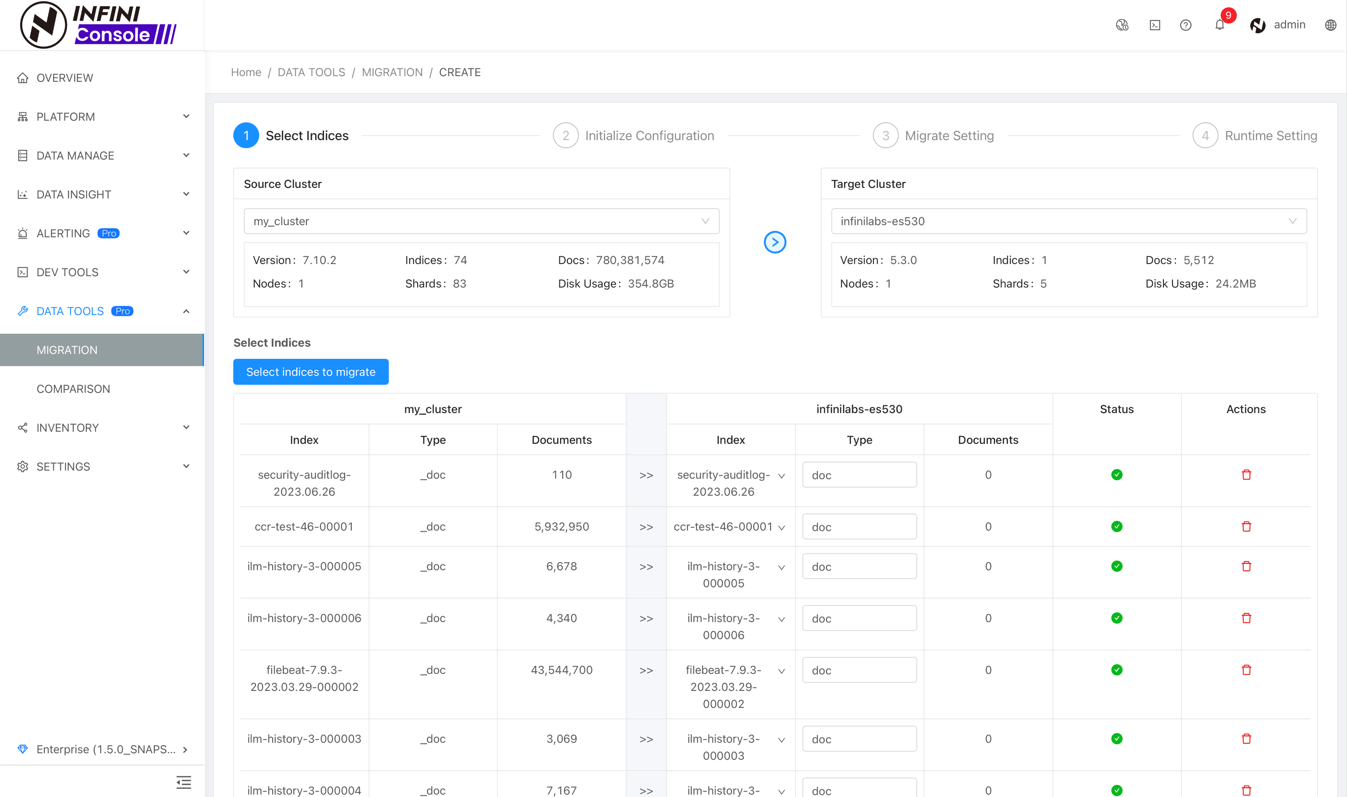Image resolution: width=1347 pixels, height=797 pixels.
Task: Expand the SETTINGS menu
Action: coord(102,466)
